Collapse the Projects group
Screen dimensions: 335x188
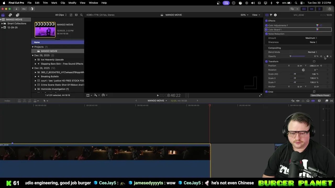tap(33, 47)
